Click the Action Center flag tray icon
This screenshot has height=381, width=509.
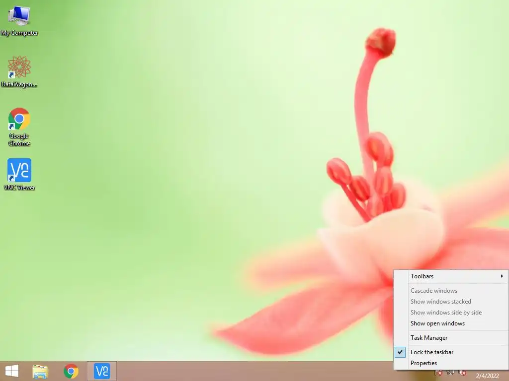tap(438, 373)
